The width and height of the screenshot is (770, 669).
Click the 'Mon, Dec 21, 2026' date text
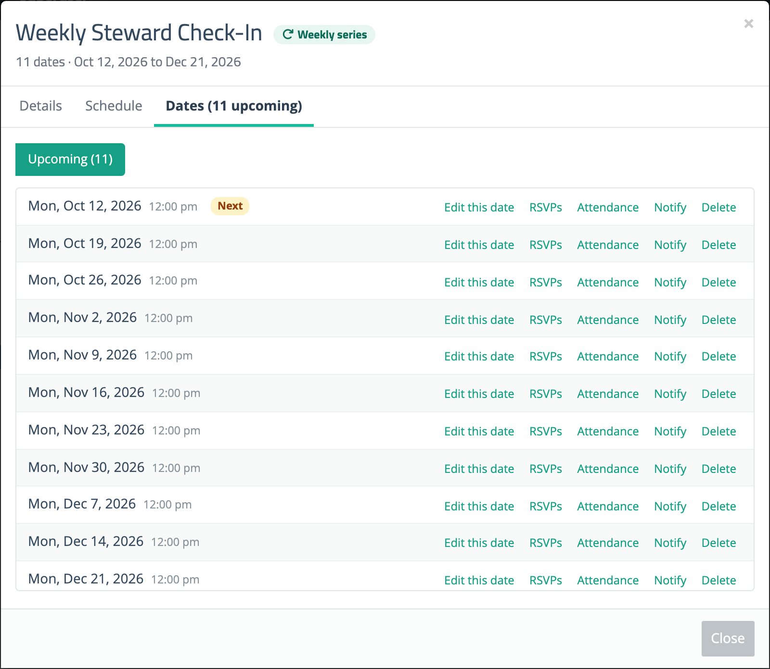click(86, 579)
